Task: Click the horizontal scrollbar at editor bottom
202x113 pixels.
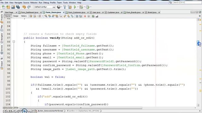Action: 81,108
